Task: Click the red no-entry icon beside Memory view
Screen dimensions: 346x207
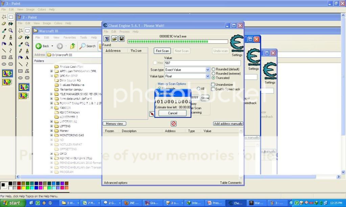Action: point(174,124)
